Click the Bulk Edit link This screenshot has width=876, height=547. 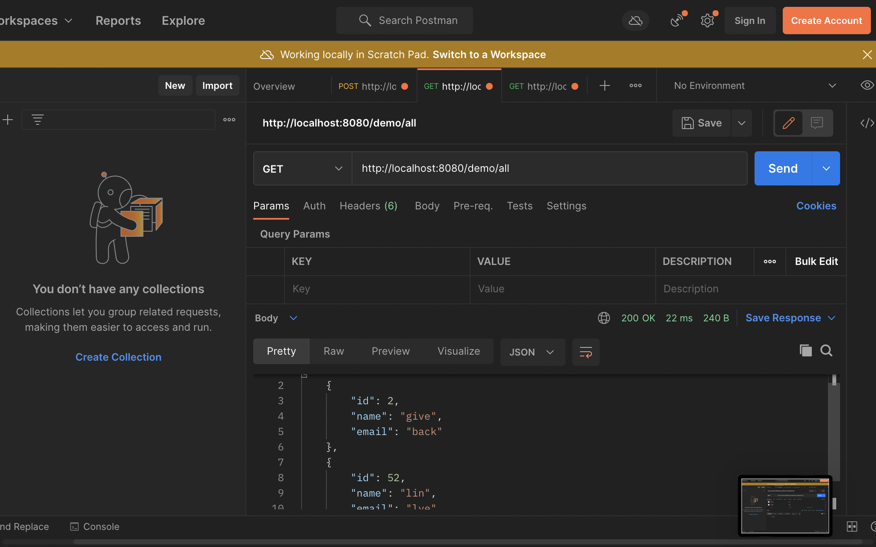point(816,262)
